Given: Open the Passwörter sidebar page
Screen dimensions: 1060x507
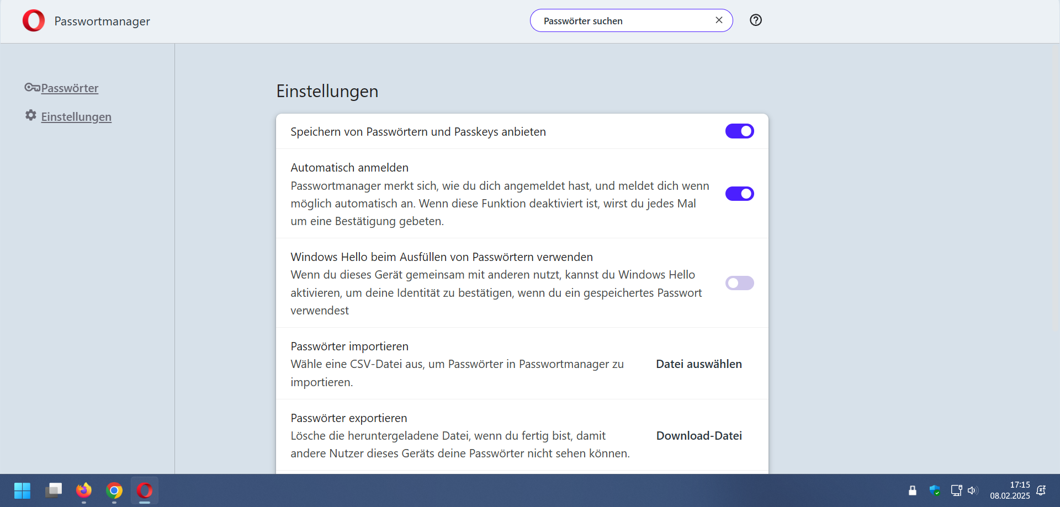Looking at the screenshot, I should coord(70,88).
